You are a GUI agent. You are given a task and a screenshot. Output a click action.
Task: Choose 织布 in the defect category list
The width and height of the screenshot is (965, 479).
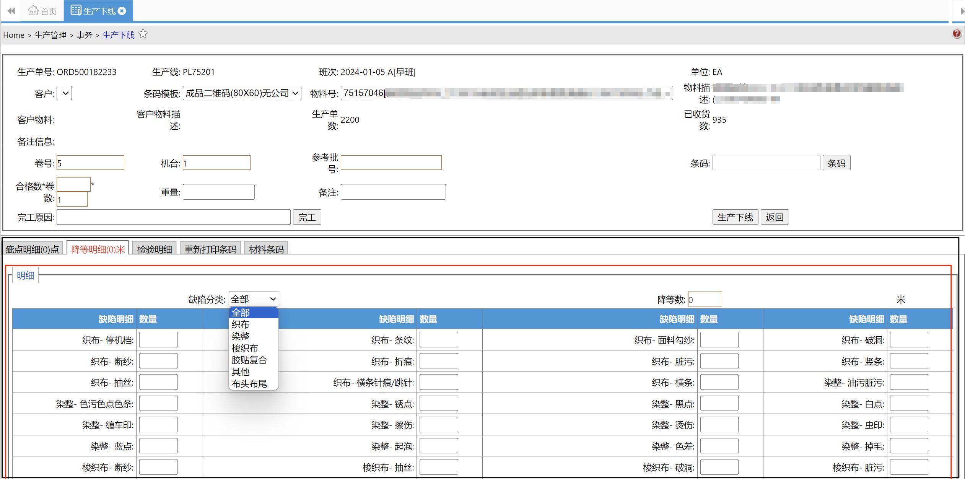253,324
